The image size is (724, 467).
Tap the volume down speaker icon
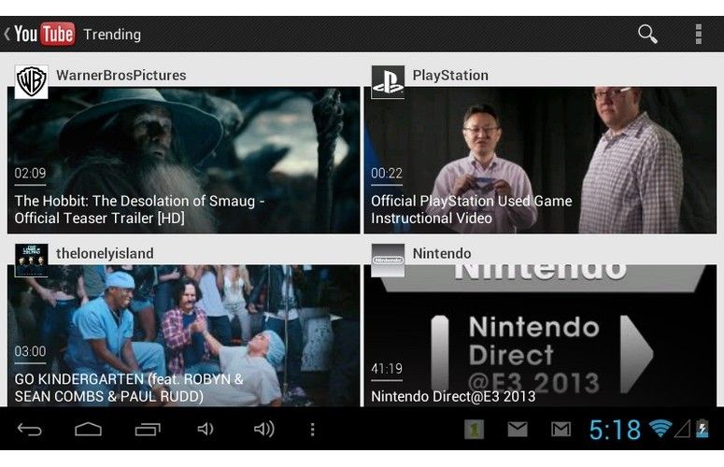(x=206, y=429)
